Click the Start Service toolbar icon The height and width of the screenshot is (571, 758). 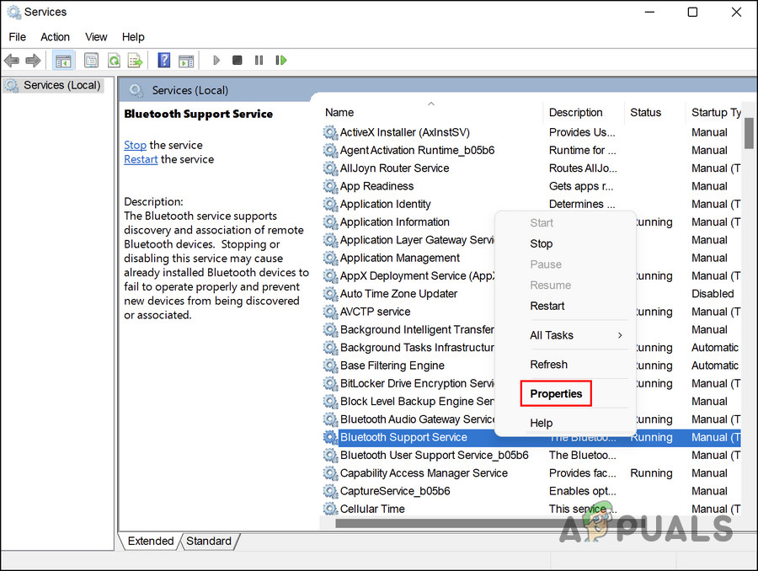[216, 60]
